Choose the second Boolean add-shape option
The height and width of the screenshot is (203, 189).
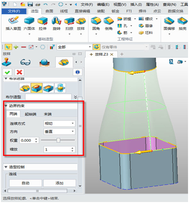pos(37,88)
